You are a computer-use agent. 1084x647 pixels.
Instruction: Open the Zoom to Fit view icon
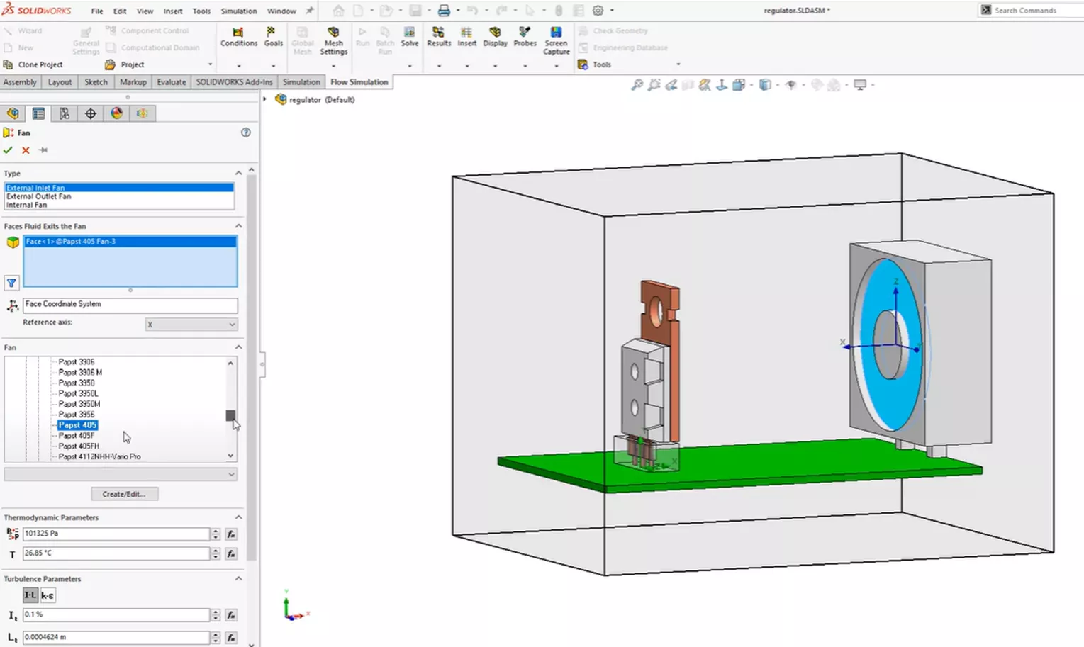click(636, 84)
